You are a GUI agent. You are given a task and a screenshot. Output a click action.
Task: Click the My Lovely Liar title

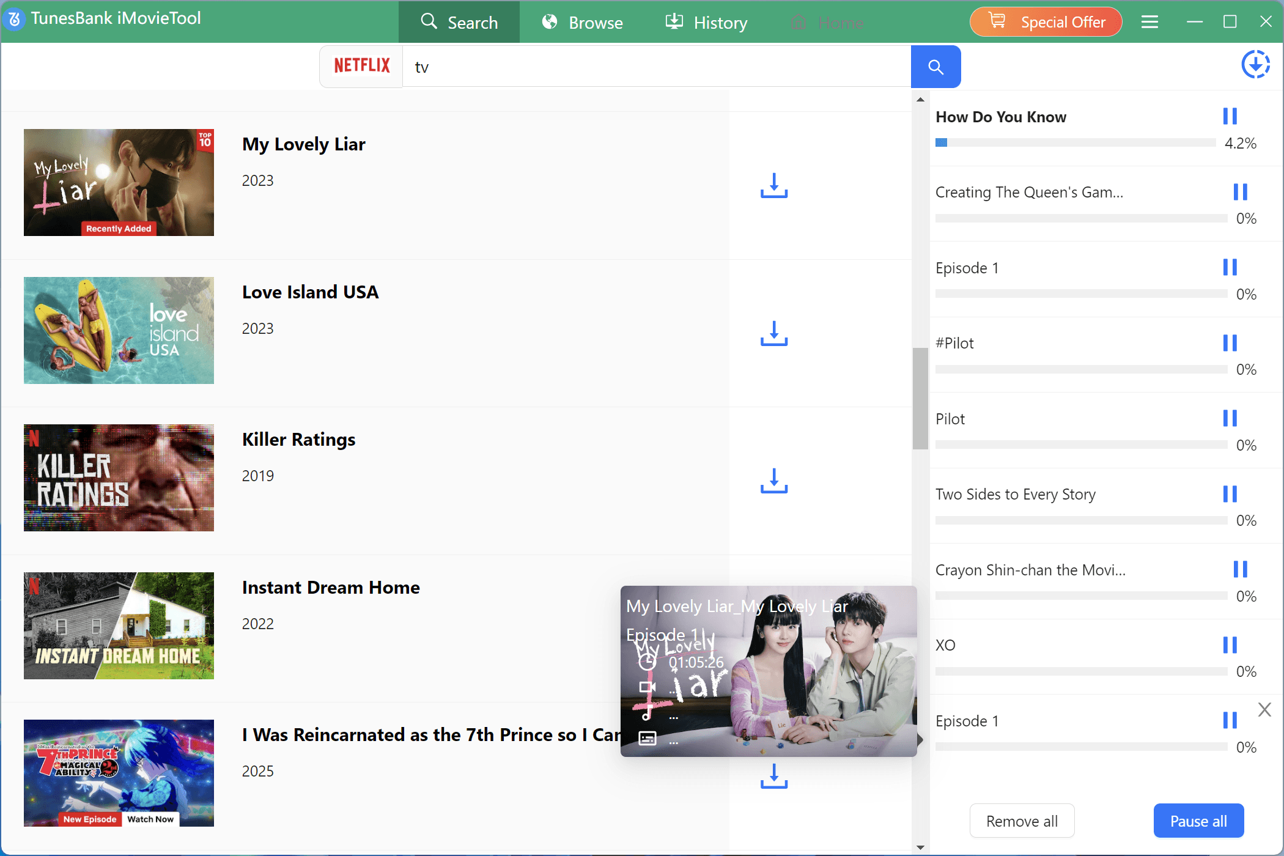304,144
